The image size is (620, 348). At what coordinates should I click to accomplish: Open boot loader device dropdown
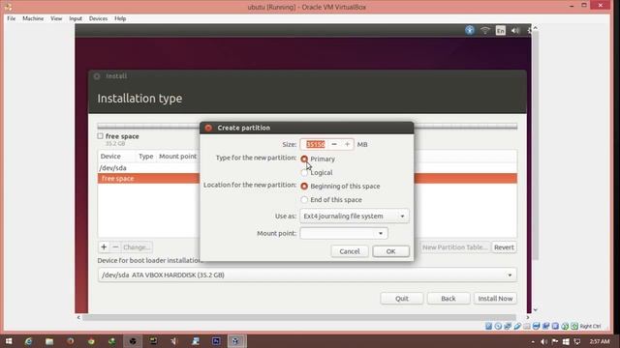307,275
